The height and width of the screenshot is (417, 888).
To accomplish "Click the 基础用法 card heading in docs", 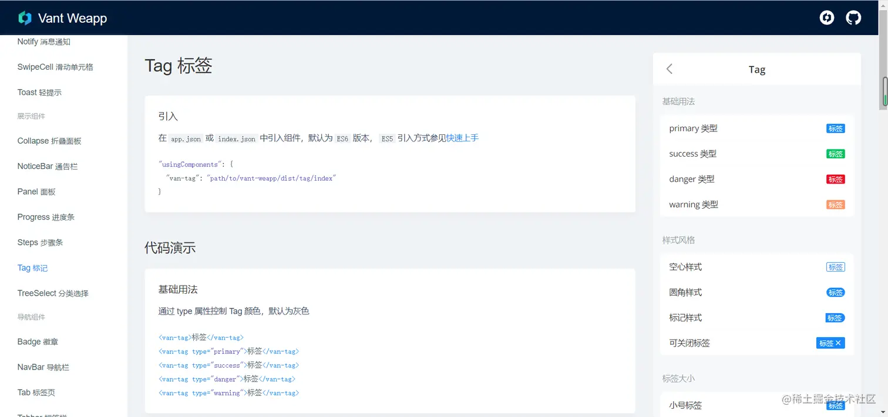I will click(178, 289).
